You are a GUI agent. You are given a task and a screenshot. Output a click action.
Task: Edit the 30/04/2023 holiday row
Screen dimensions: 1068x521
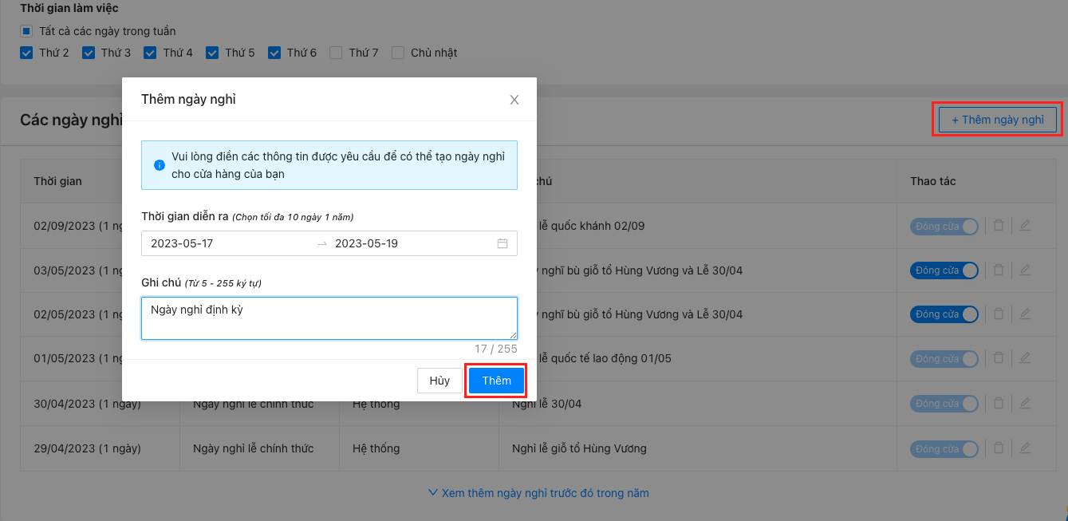[1025, 404]
